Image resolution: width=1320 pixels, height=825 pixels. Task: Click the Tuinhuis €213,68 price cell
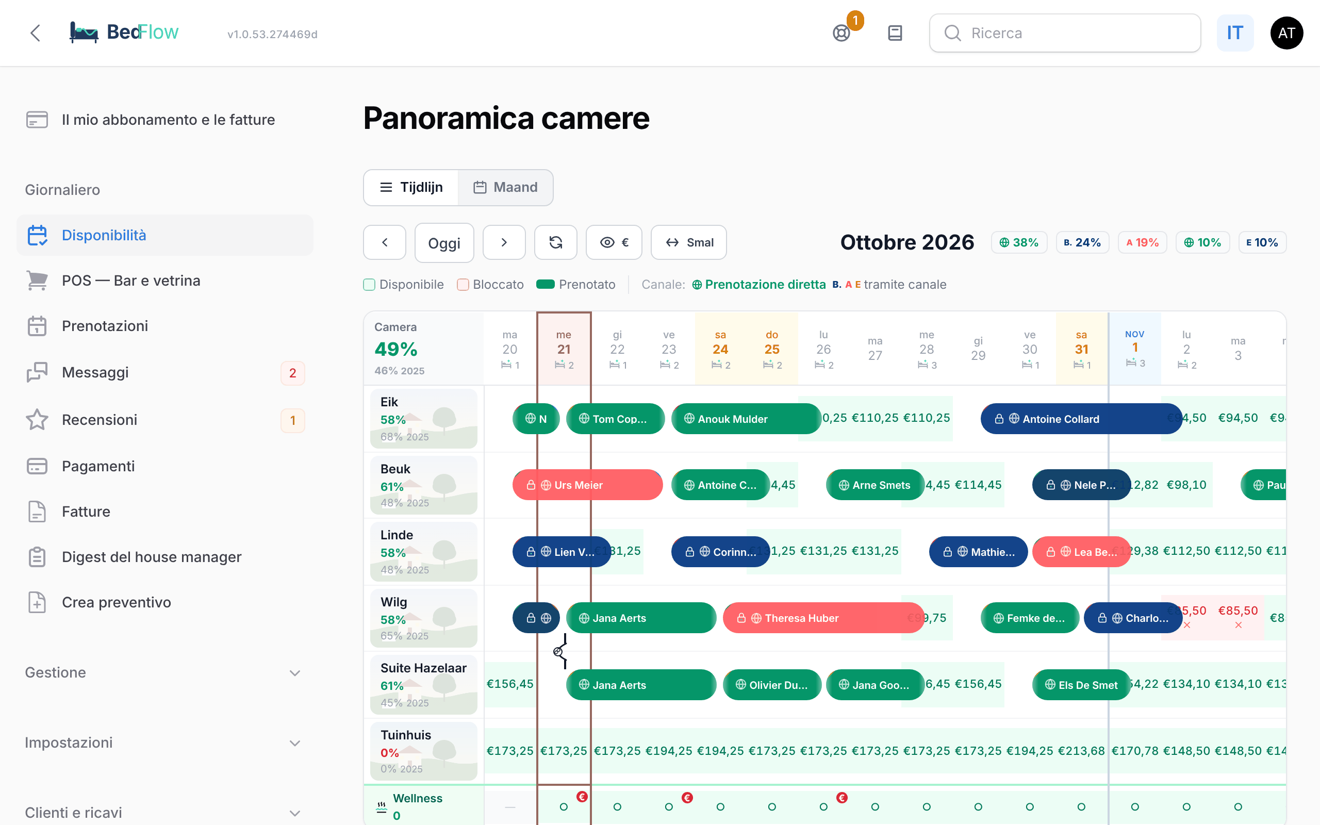click(x=1081, y=751)
